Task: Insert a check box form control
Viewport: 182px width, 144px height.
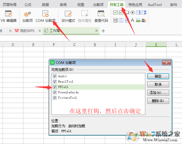Action: 115,12
